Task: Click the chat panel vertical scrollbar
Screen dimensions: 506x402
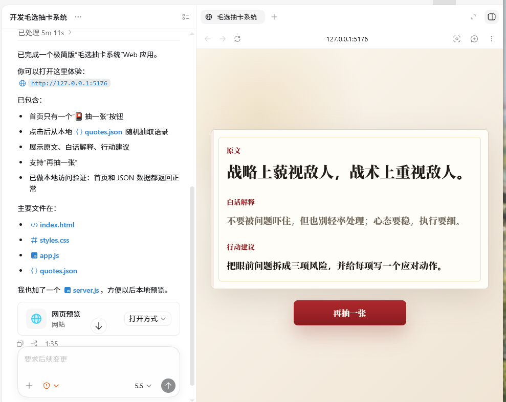Action: [x=192, y=286]
